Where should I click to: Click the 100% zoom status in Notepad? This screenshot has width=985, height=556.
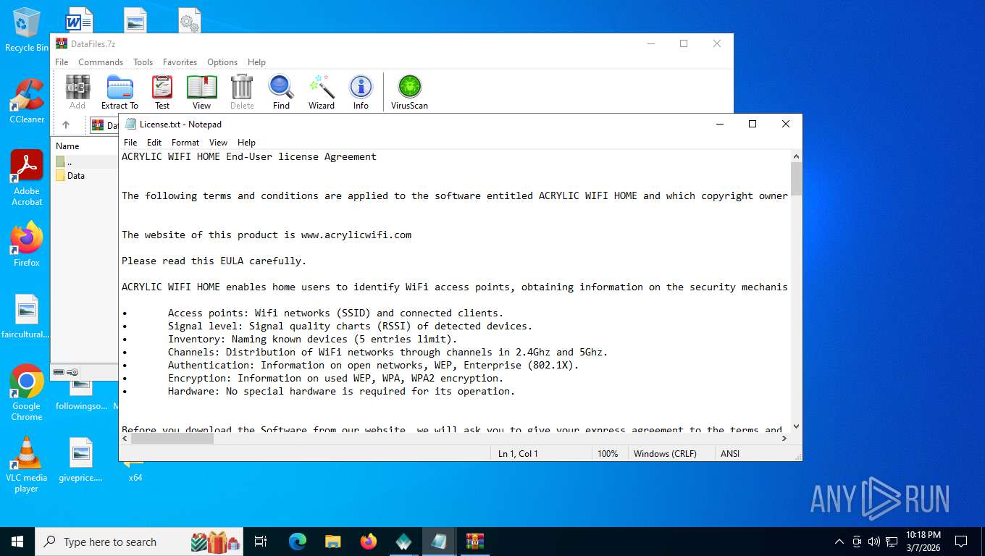(x=608, y=454)
